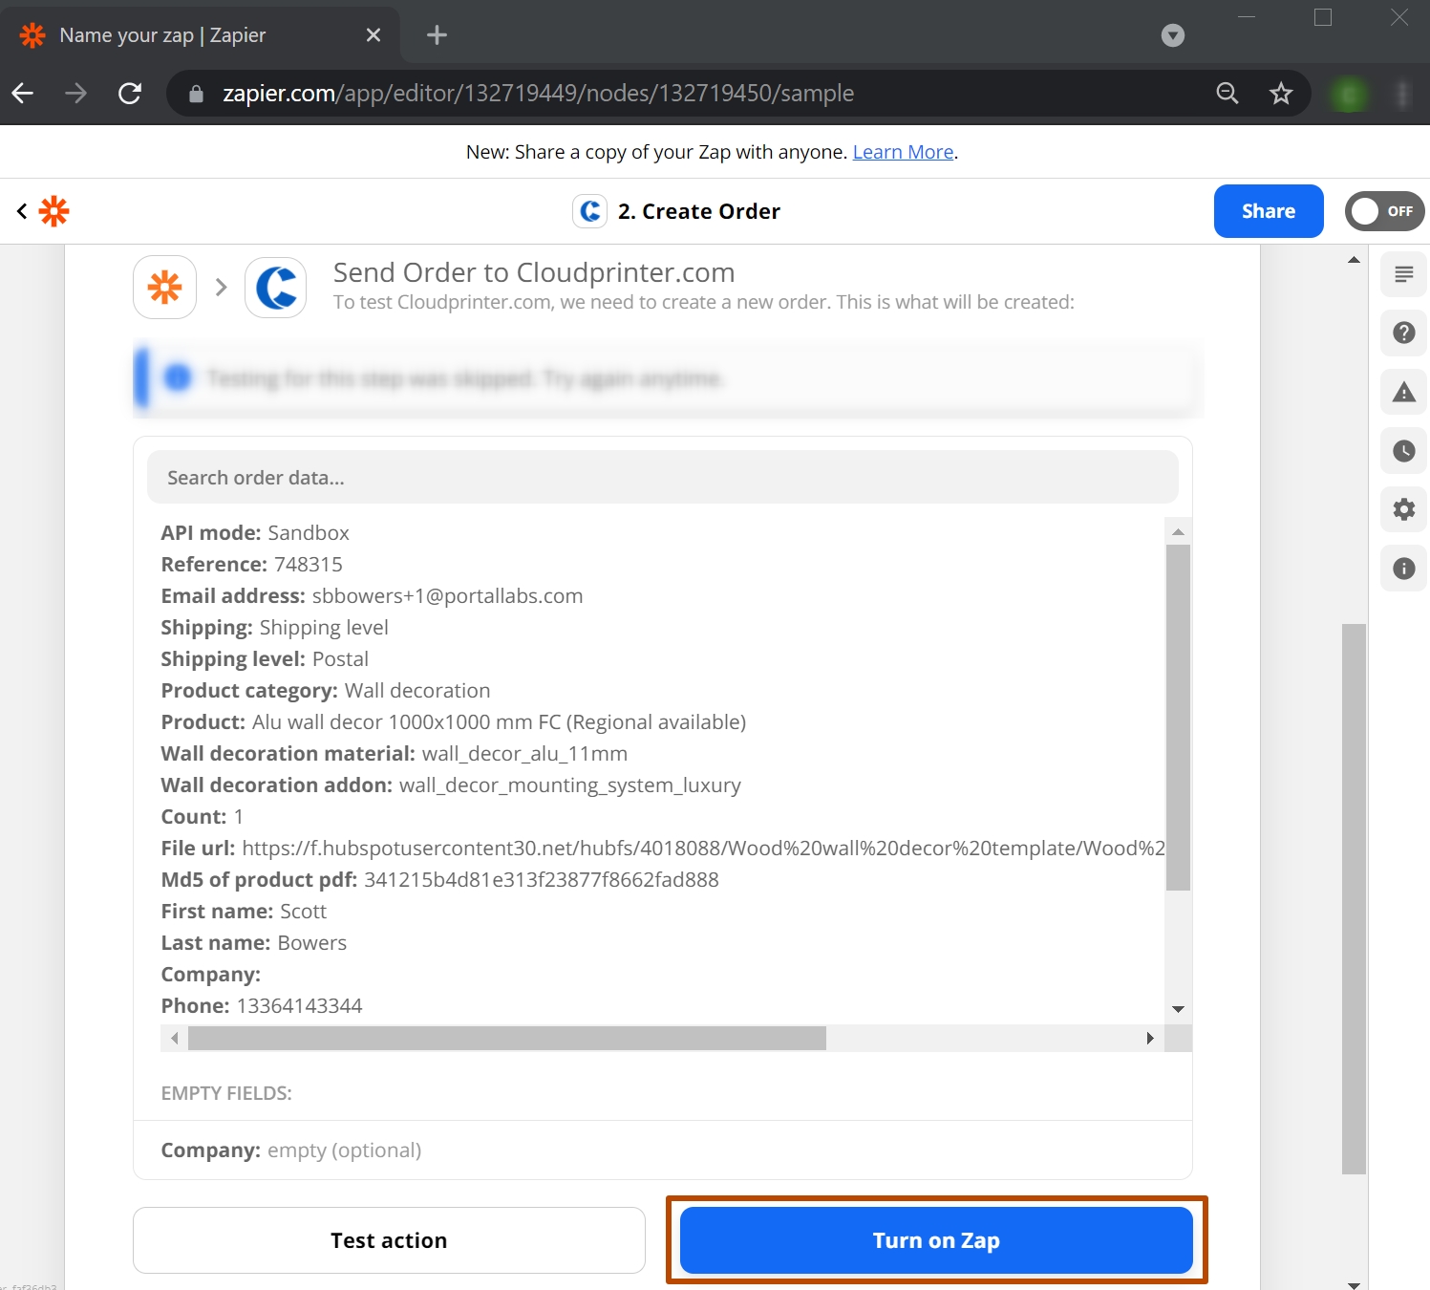Open Zap history clock icon
Viewport: 1430px width, 1290px height.
click(x=1404, y=451)
